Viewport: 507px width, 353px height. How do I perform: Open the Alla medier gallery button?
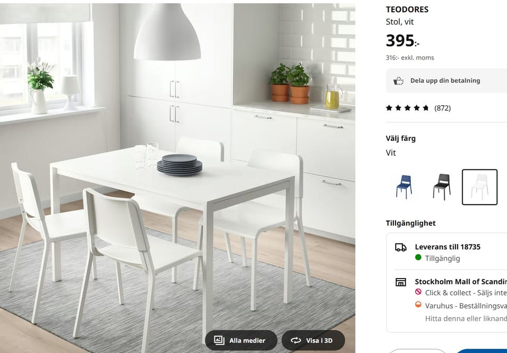[241, 340]
